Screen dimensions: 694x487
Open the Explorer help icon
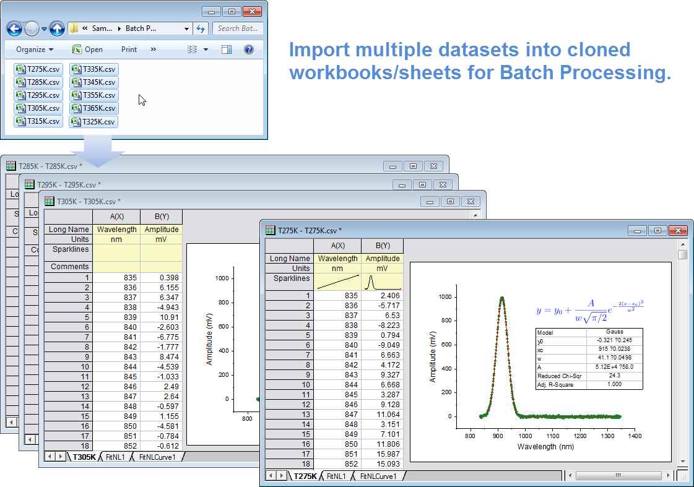[248, 50]
